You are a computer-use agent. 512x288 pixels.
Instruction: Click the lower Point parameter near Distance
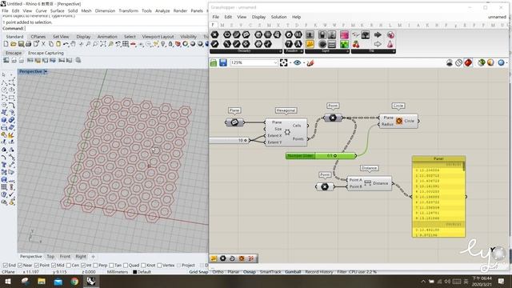click(325, 186)
